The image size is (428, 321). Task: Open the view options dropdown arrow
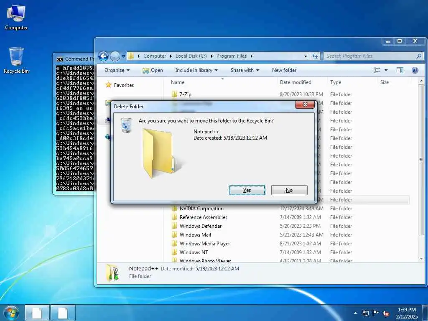coord(386,70)
